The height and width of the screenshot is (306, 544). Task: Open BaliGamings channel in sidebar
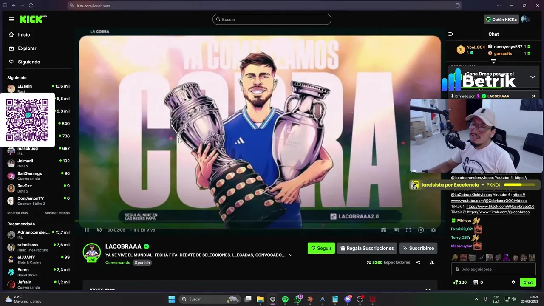pos(38,176)
